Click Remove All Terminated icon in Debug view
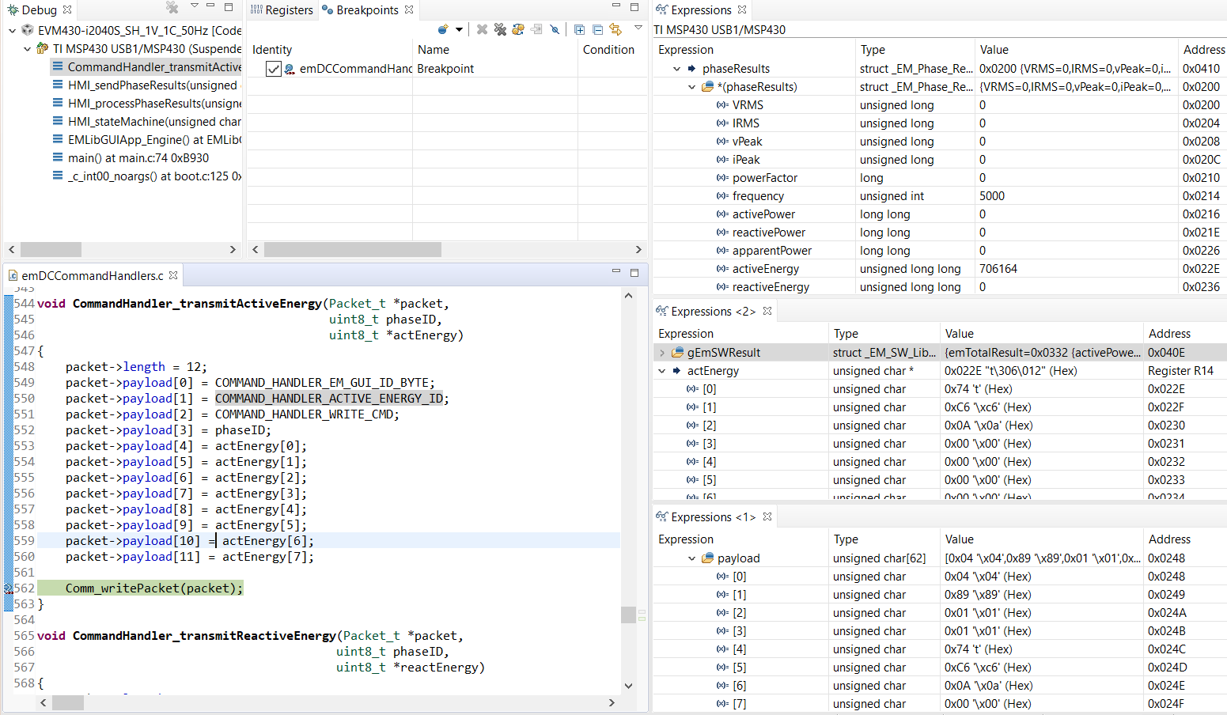 pos(172,7)
